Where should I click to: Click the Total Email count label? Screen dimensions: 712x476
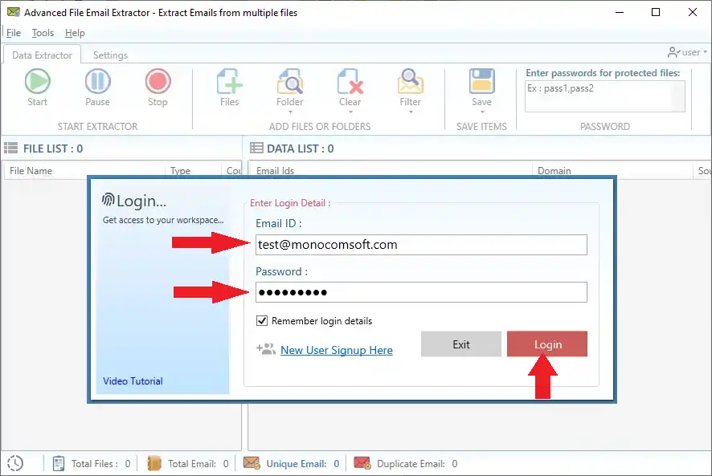point(198,463)
